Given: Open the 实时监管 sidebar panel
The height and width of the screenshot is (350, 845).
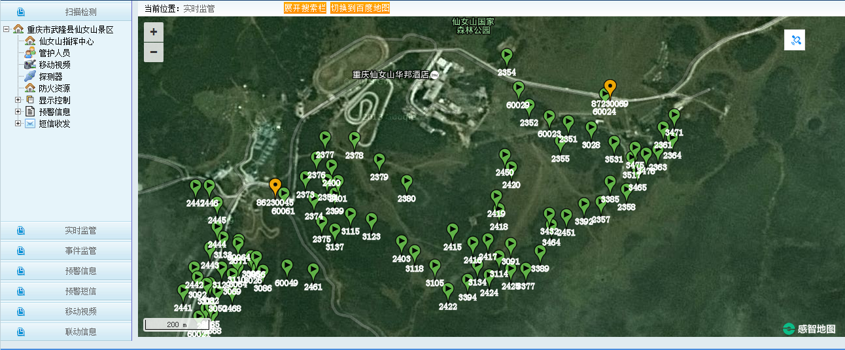Looking at the screenshot, I should (66, 231).
